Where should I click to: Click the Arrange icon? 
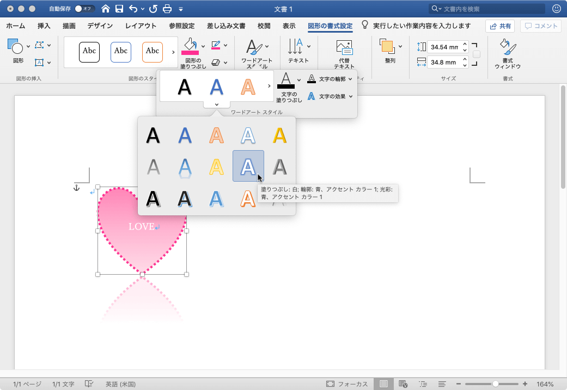(x=387, y=46)
